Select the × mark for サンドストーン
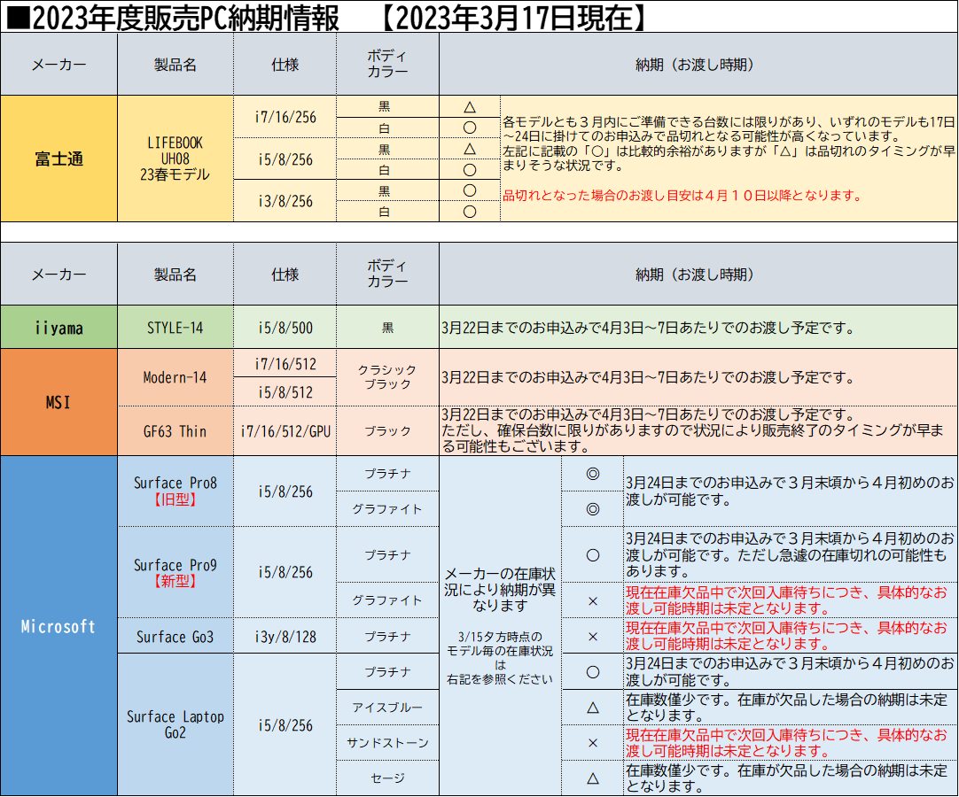This screenshot has width=959, height=797. click(x=593, y=743)
